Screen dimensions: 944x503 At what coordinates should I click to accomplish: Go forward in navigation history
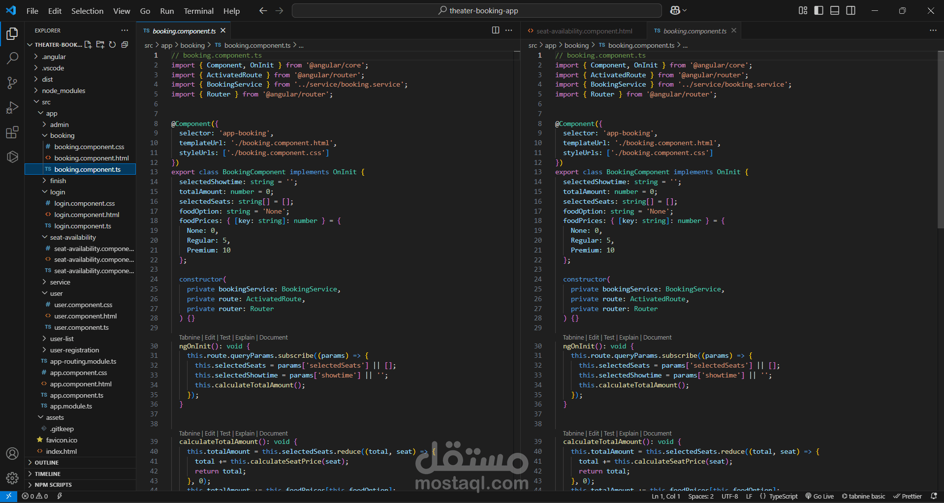[x=279, y=10]
